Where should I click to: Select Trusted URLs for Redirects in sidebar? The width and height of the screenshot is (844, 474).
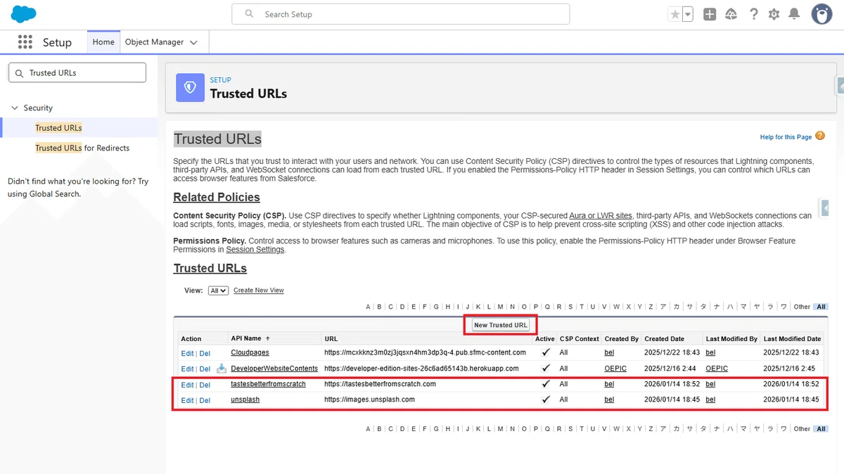click(82, 148)
